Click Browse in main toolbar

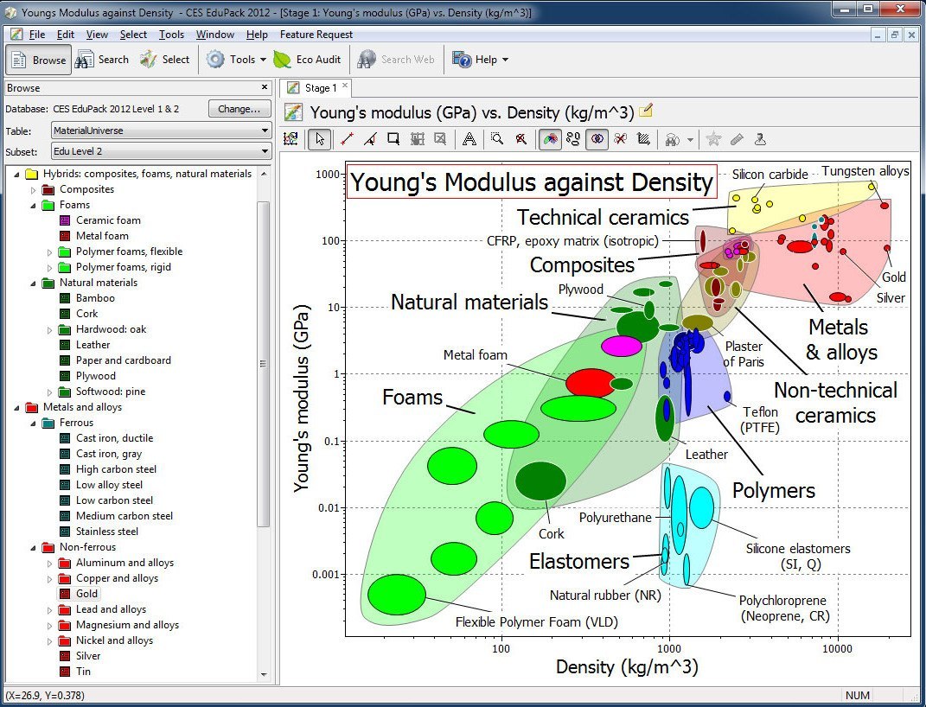pyautogui.click(x=38, y=60)
